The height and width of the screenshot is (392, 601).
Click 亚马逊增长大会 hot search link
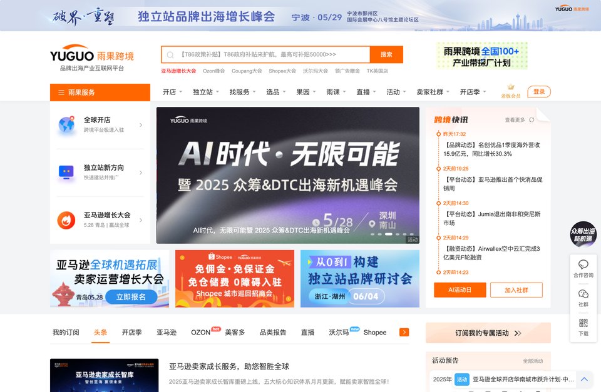178,71
